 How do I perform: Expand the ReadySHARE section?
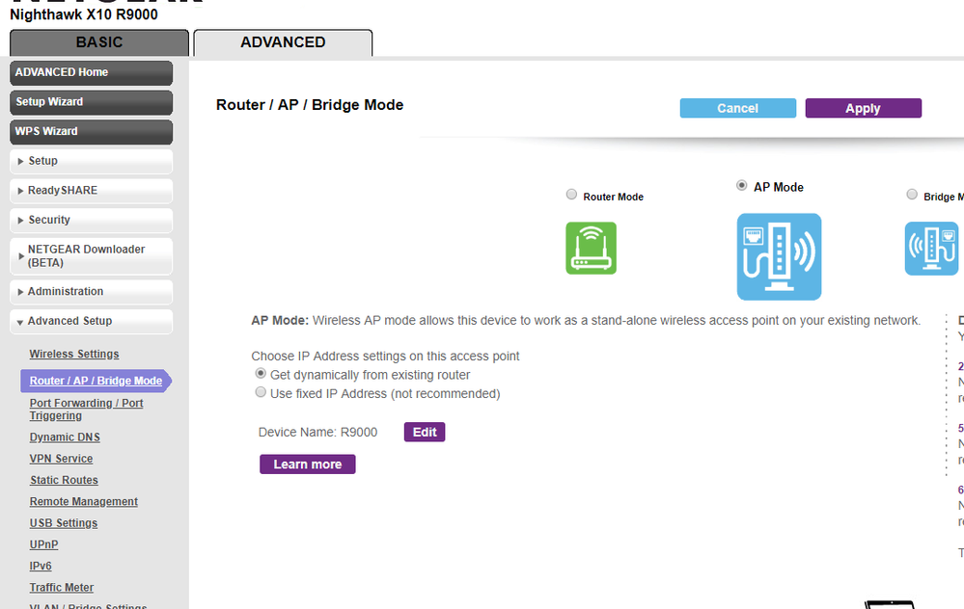pyautogui.click(x=91, y=191)
